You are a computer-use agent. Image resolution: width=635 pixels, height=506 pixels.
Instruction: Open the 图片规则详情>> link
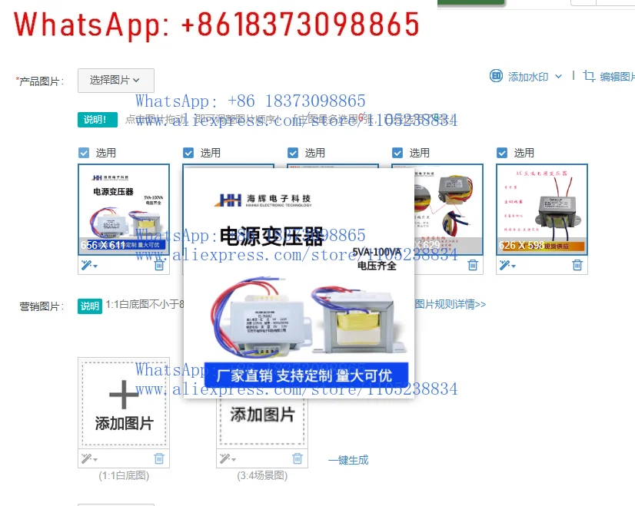pos(450,304)
